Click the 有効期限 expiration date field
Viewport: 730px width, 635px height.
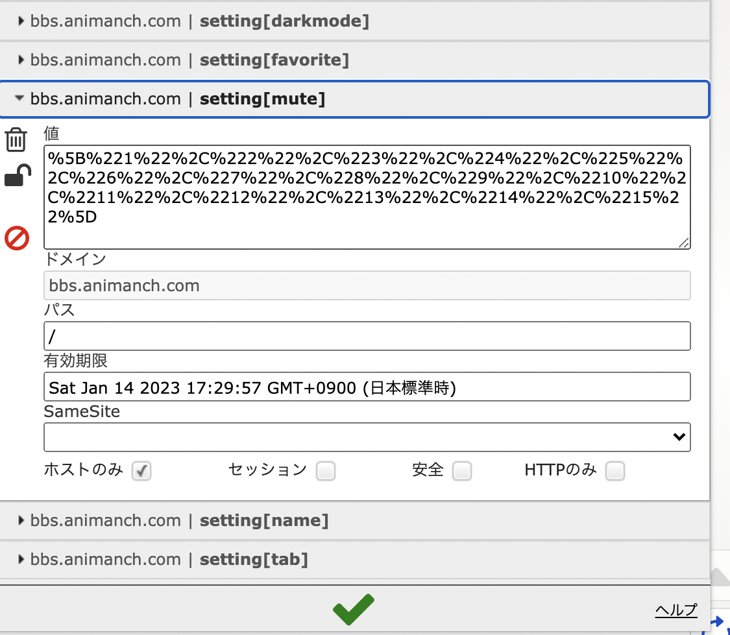(x=367, y=387)
